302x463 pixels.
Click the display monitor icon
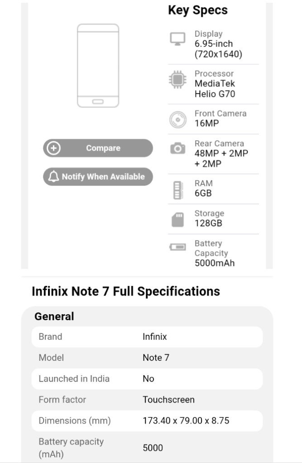(177, 38)
